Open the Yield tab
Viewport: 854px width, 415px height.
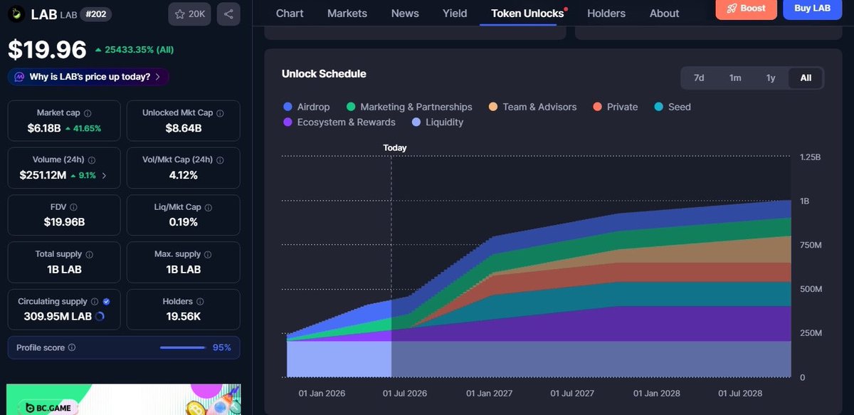coord(455,13)
